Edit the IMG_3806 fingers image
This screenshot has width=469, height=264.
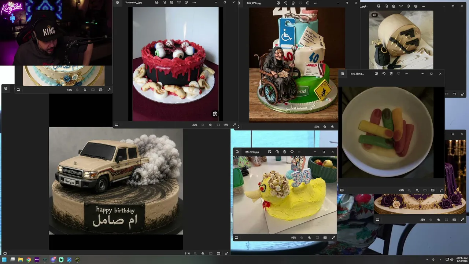(x=376, y=74)
